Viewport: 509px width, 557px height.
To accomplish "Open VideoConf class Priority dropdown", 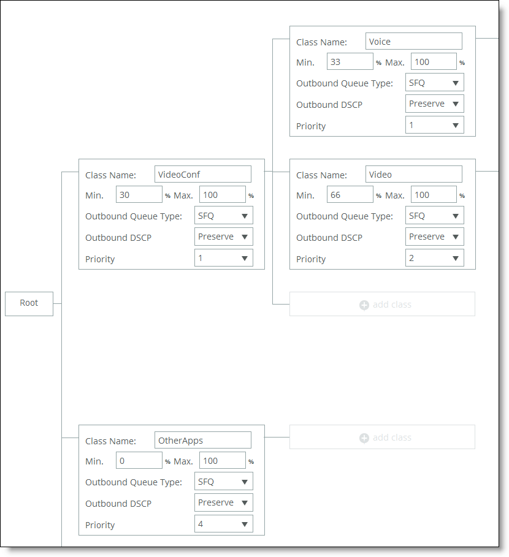I will 224,258.
